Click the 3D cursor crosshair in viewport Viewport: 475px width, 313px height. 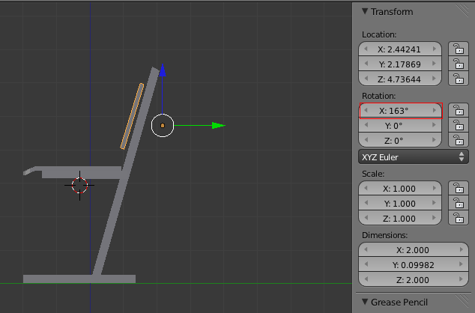[x=79, y=185]
